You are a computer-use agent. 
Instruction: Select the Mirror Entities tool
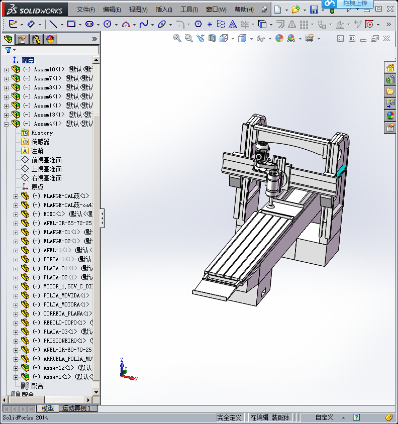coord(291,25)
